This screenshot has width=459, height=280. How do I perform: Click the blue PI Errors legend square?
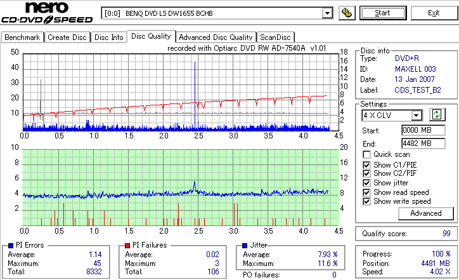tap(11, 246)
